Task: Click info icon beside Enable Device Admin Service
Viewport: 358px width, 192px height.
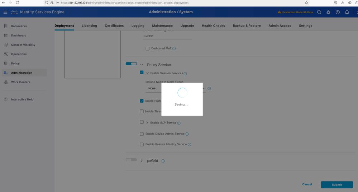Action: 187,134
